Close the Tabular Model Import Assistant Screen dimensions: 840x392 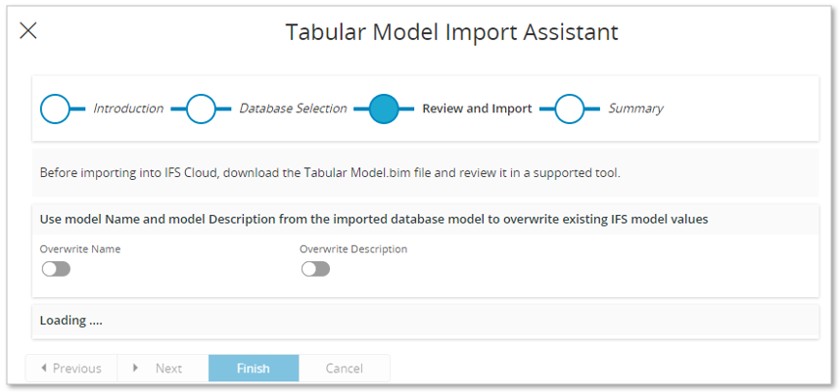tap(28, 30)
